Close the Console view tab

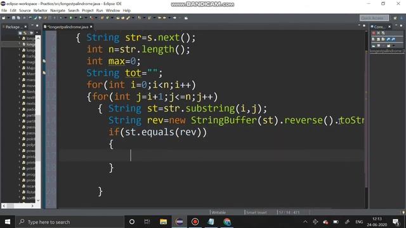[390, 27]
